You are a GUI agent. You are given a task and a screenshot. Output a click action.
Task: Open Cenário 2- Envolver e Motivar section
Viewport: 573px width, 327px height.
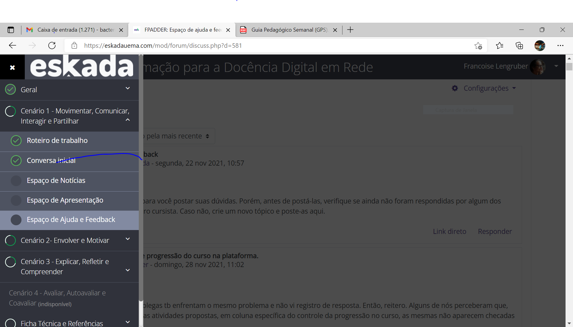click(x=65, y=240)
